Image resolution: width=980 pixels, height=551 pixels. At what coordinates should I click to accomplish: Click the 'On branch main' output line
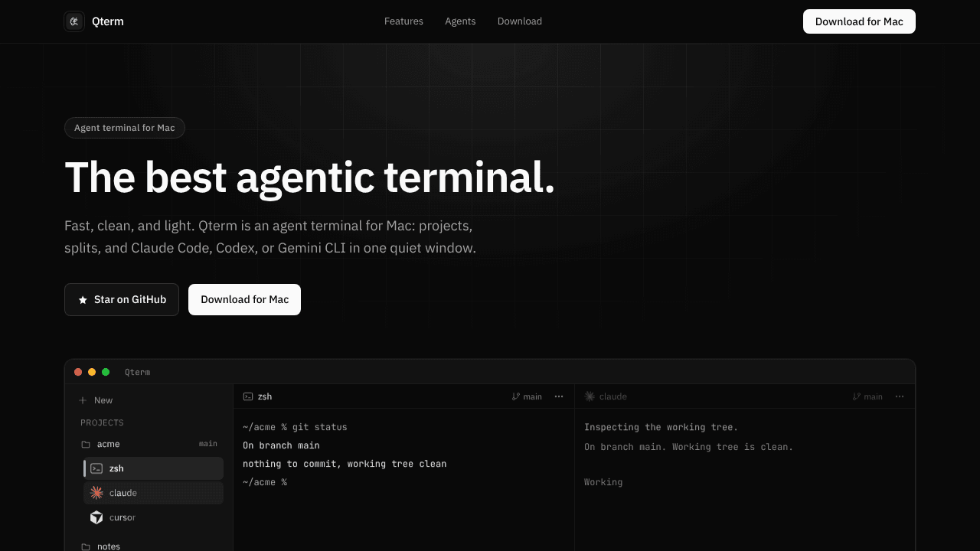point(281,445)
